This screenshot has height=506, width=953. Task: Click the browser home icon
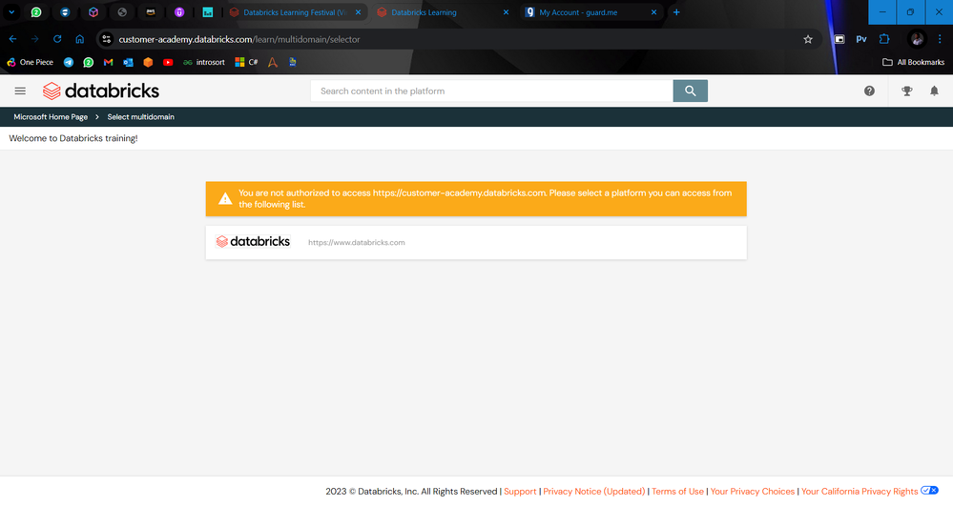79,39
